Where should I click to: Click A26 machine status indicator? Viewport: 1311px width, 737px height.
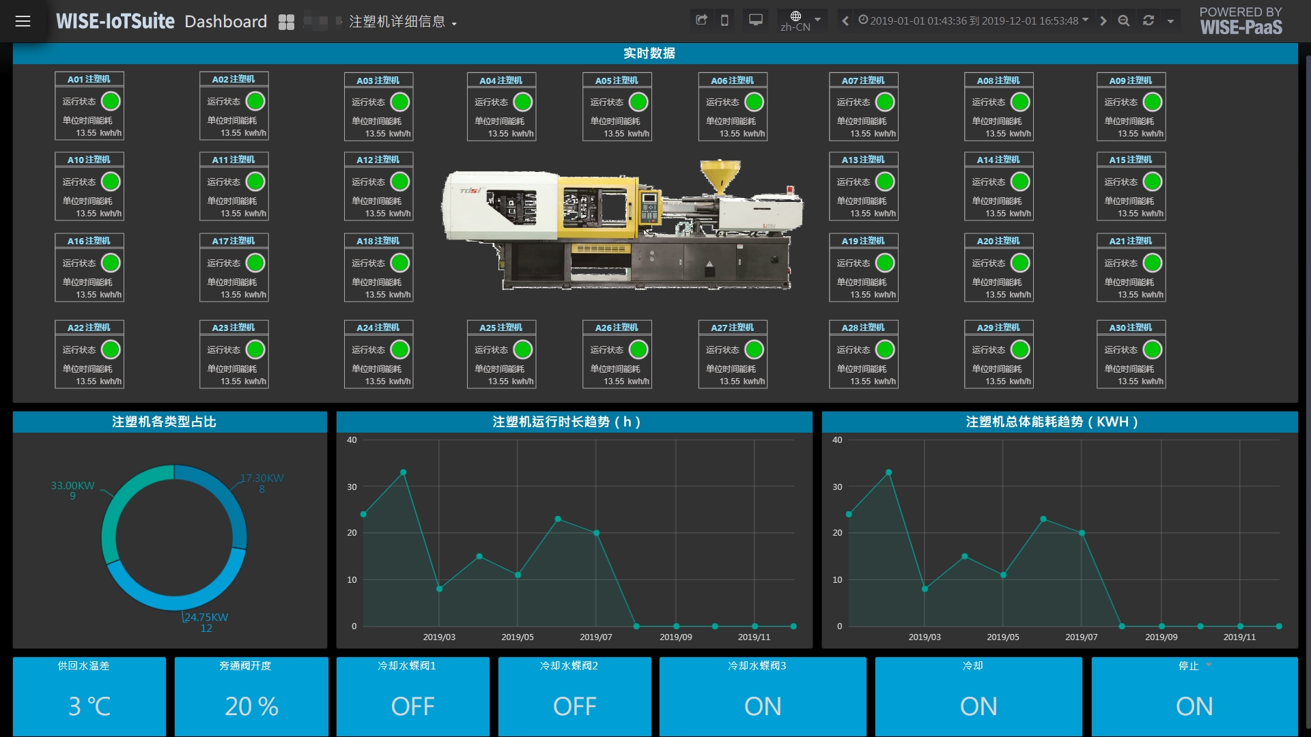click(638, 349)
